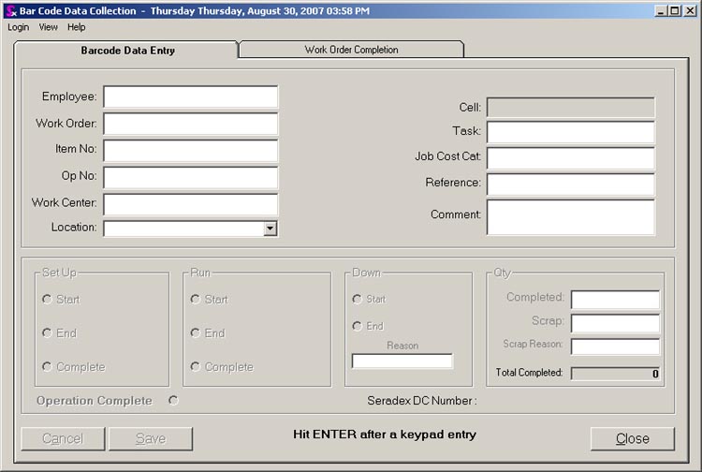Screen dimensions: 702x472
Task: Focus the Work Order text box
Action: [x=190, y=124]
